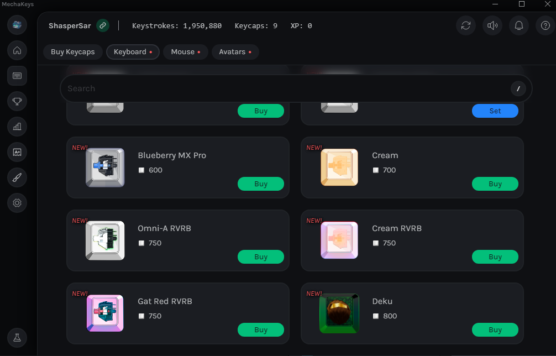Switch to Buy Keycaps tab

(x=73, y=52)
